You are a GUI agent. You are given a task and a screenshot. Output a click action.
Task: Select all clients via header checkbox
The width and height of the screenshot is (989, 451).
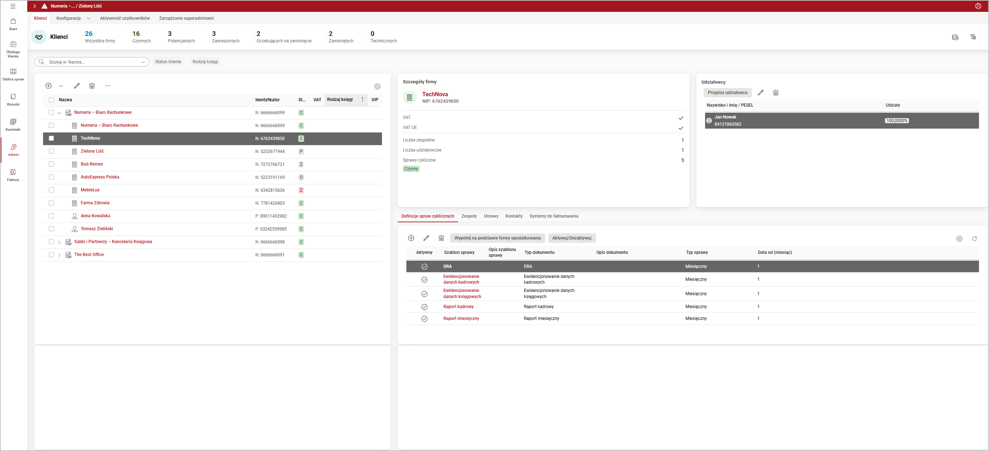click(51, 100)
